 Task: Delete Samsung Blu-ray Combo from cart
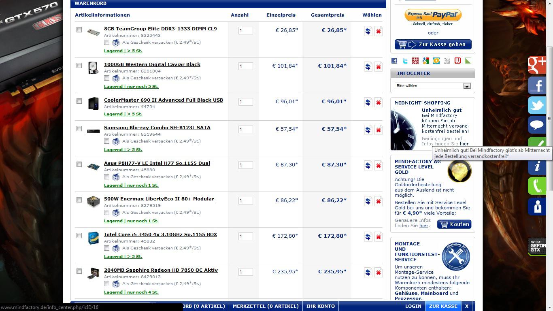(x=379, y=130)
